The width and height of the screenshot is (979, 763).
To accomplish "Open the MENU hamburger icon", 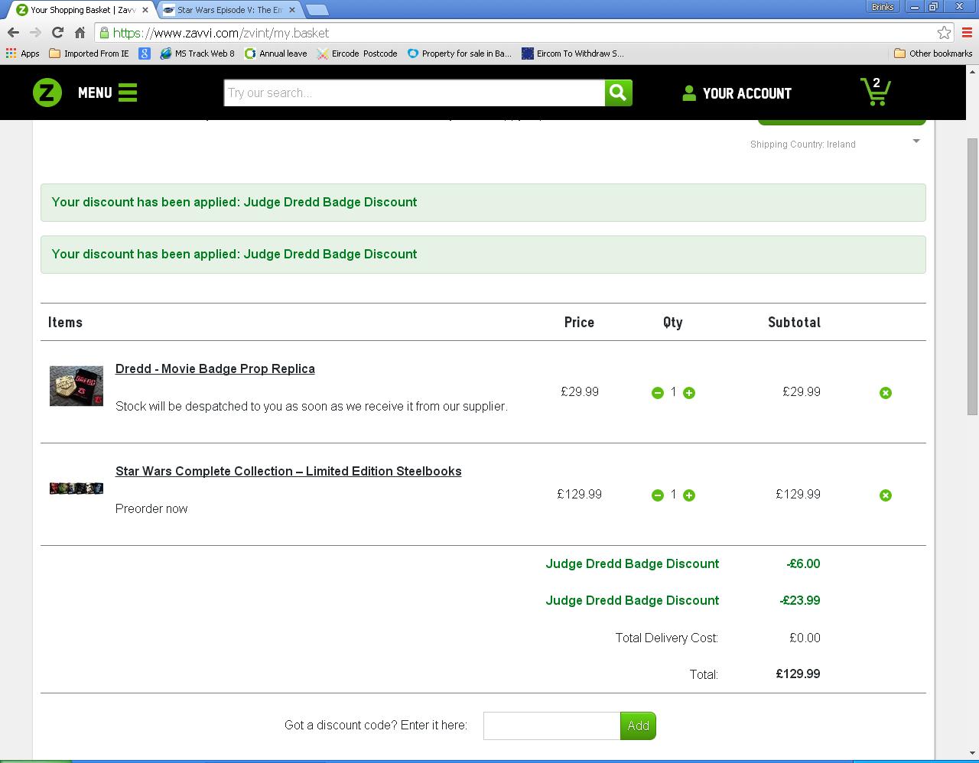I will [127, 93].
